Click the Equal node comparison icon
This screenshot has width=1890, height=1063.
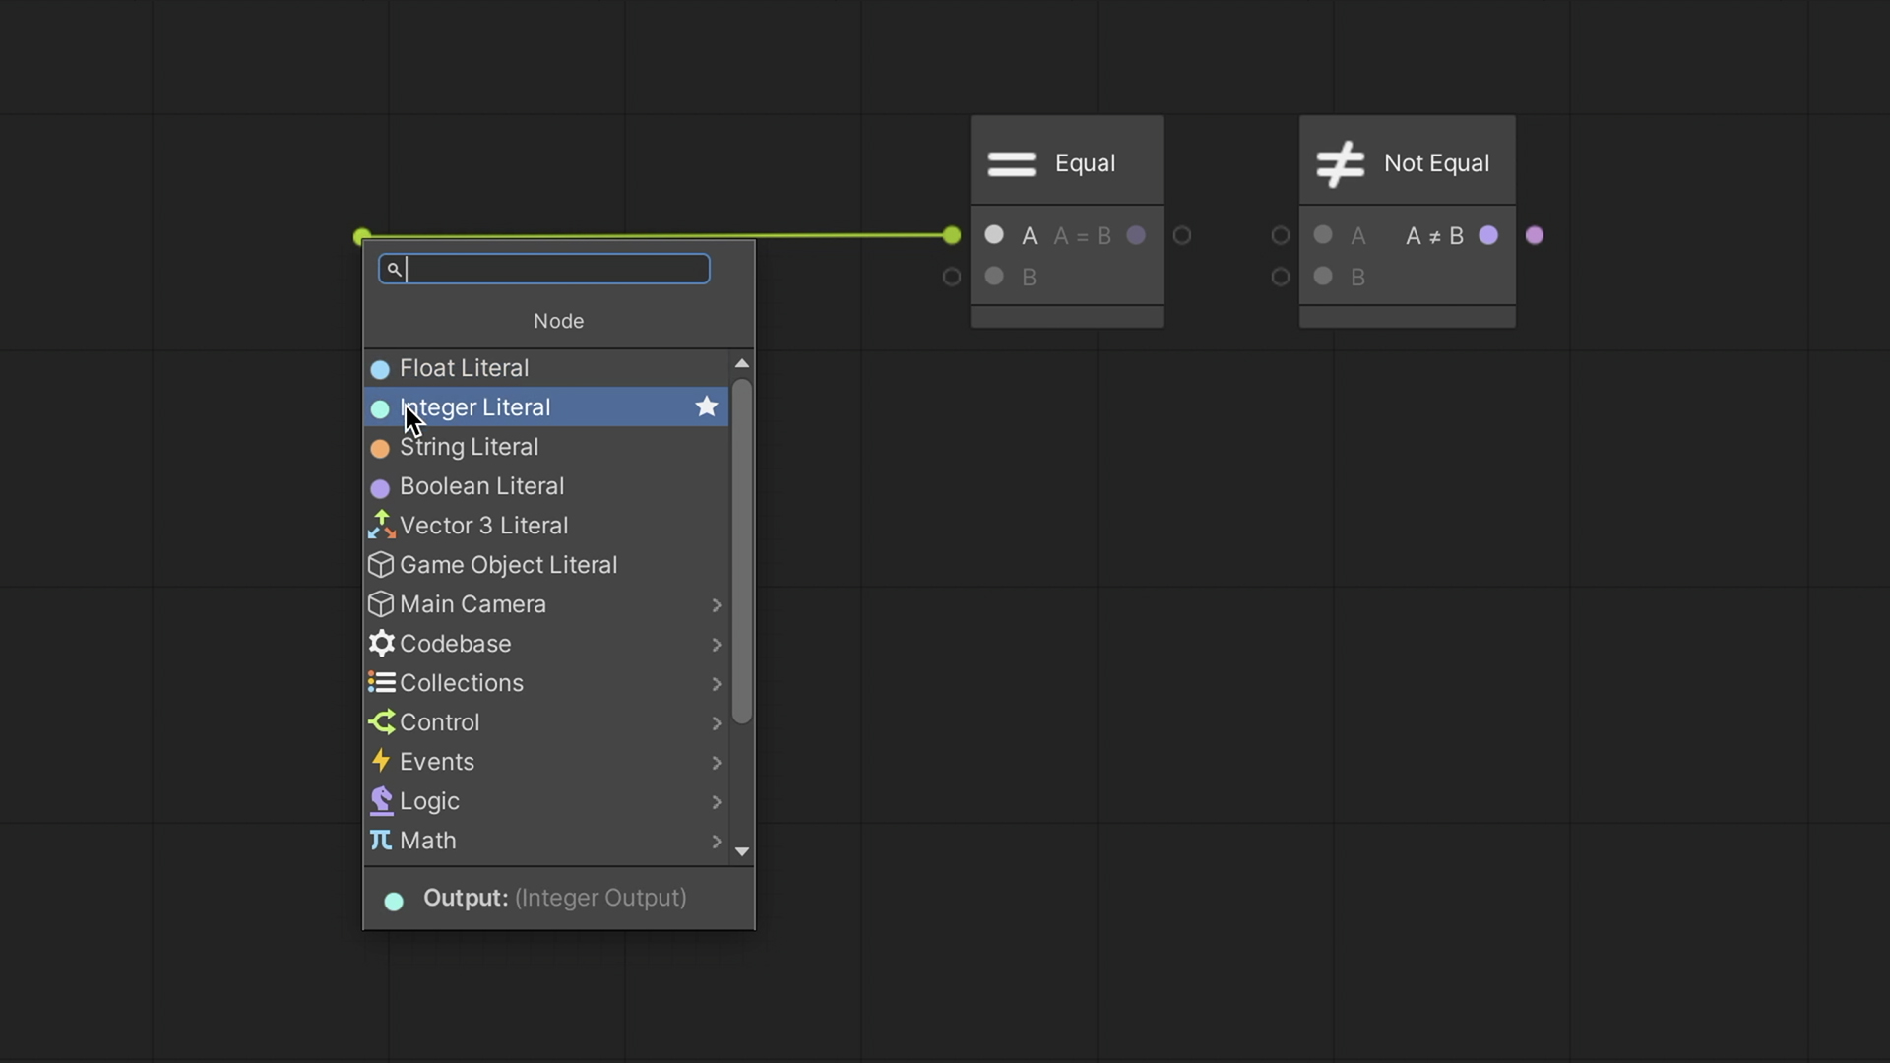(x=1011, y=162)
